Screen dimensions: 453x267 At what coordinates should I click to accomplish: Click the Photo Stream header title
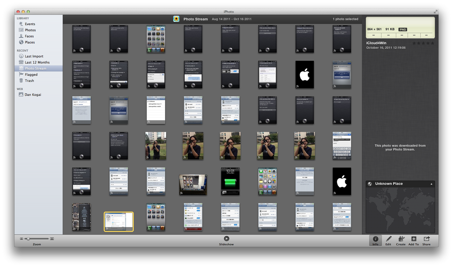[196, 19]
